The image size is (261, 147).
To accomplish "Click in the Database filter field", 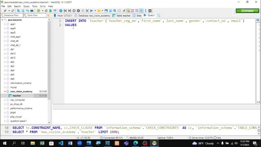I will coord(12,16).
